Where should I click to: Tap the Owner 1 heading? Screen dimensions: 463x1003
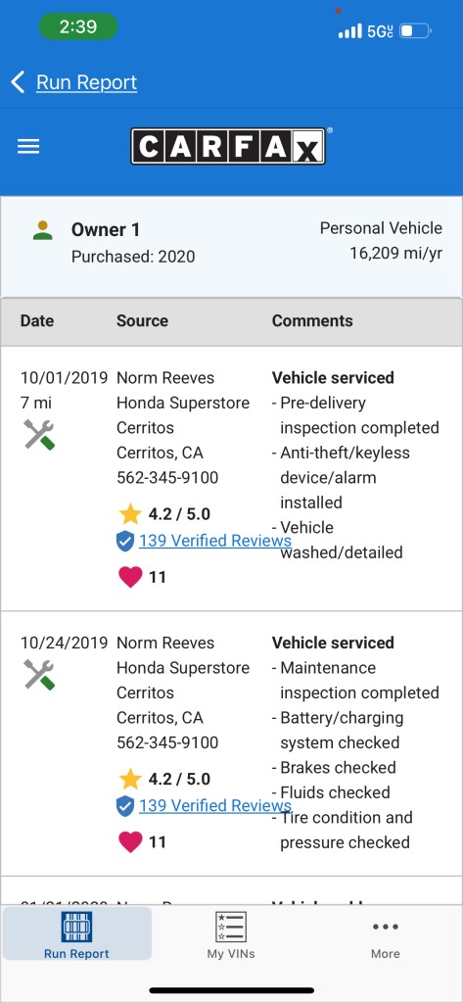[x=106, y=229]
